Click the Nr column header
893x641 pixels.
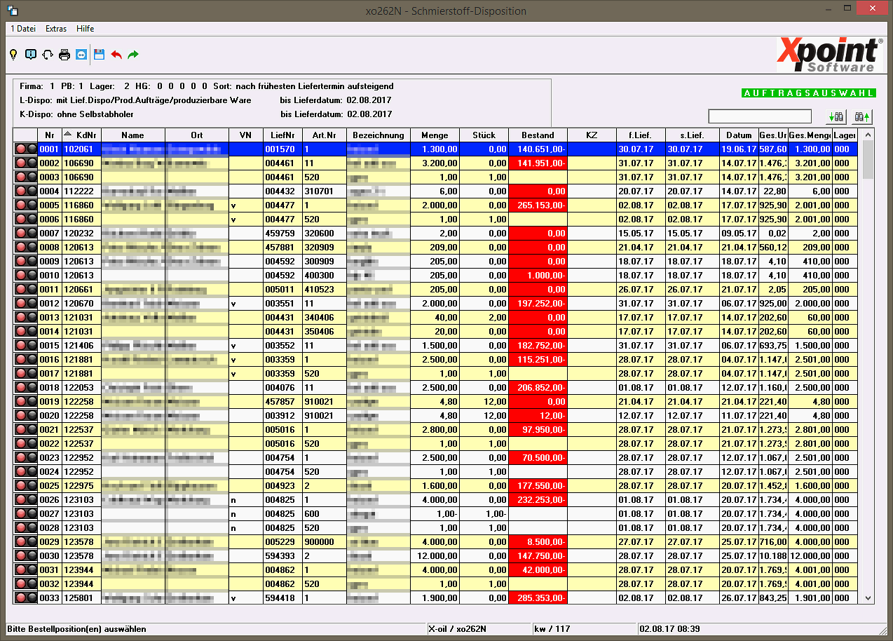point(50,135)
